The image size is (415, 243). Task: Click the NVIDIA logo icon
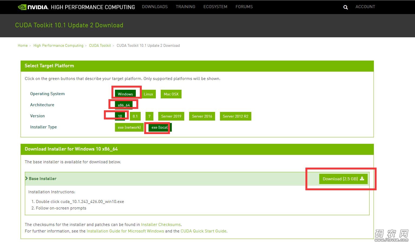22,7
